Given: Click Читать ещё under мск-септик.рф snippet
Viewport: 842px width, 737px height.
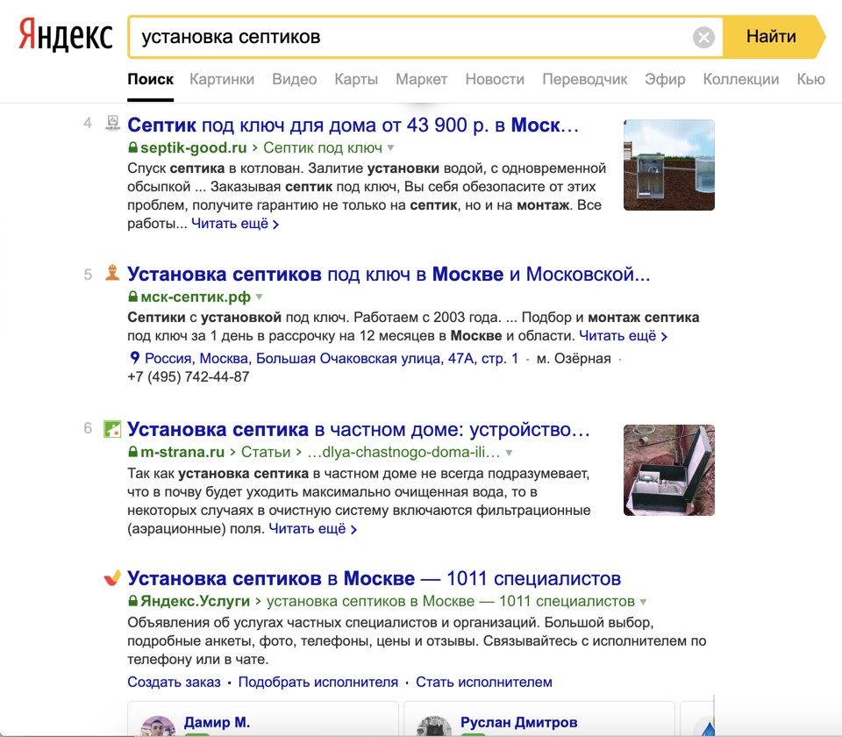Looking at the screenshot, I should click(623, 336).
